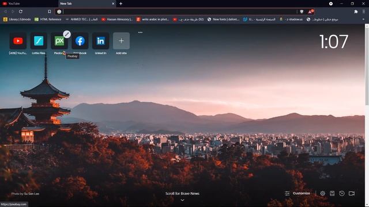Click the profile circle icon in title bar

click(x=330, y=3)
